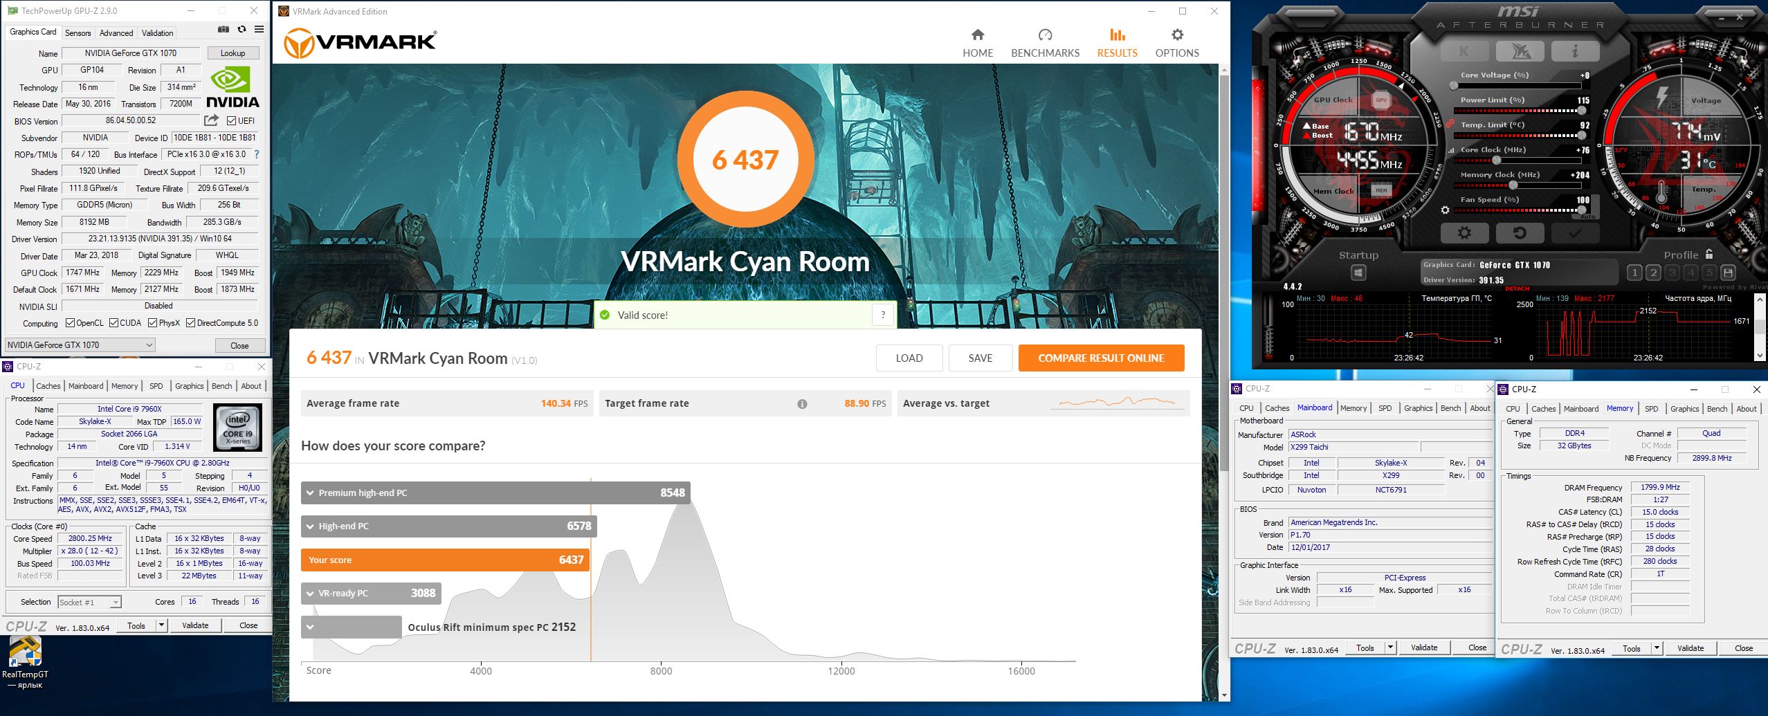Screen dimensions: 1768x716
Task: Click the Valid score question mark button
Action: (882, 315)
